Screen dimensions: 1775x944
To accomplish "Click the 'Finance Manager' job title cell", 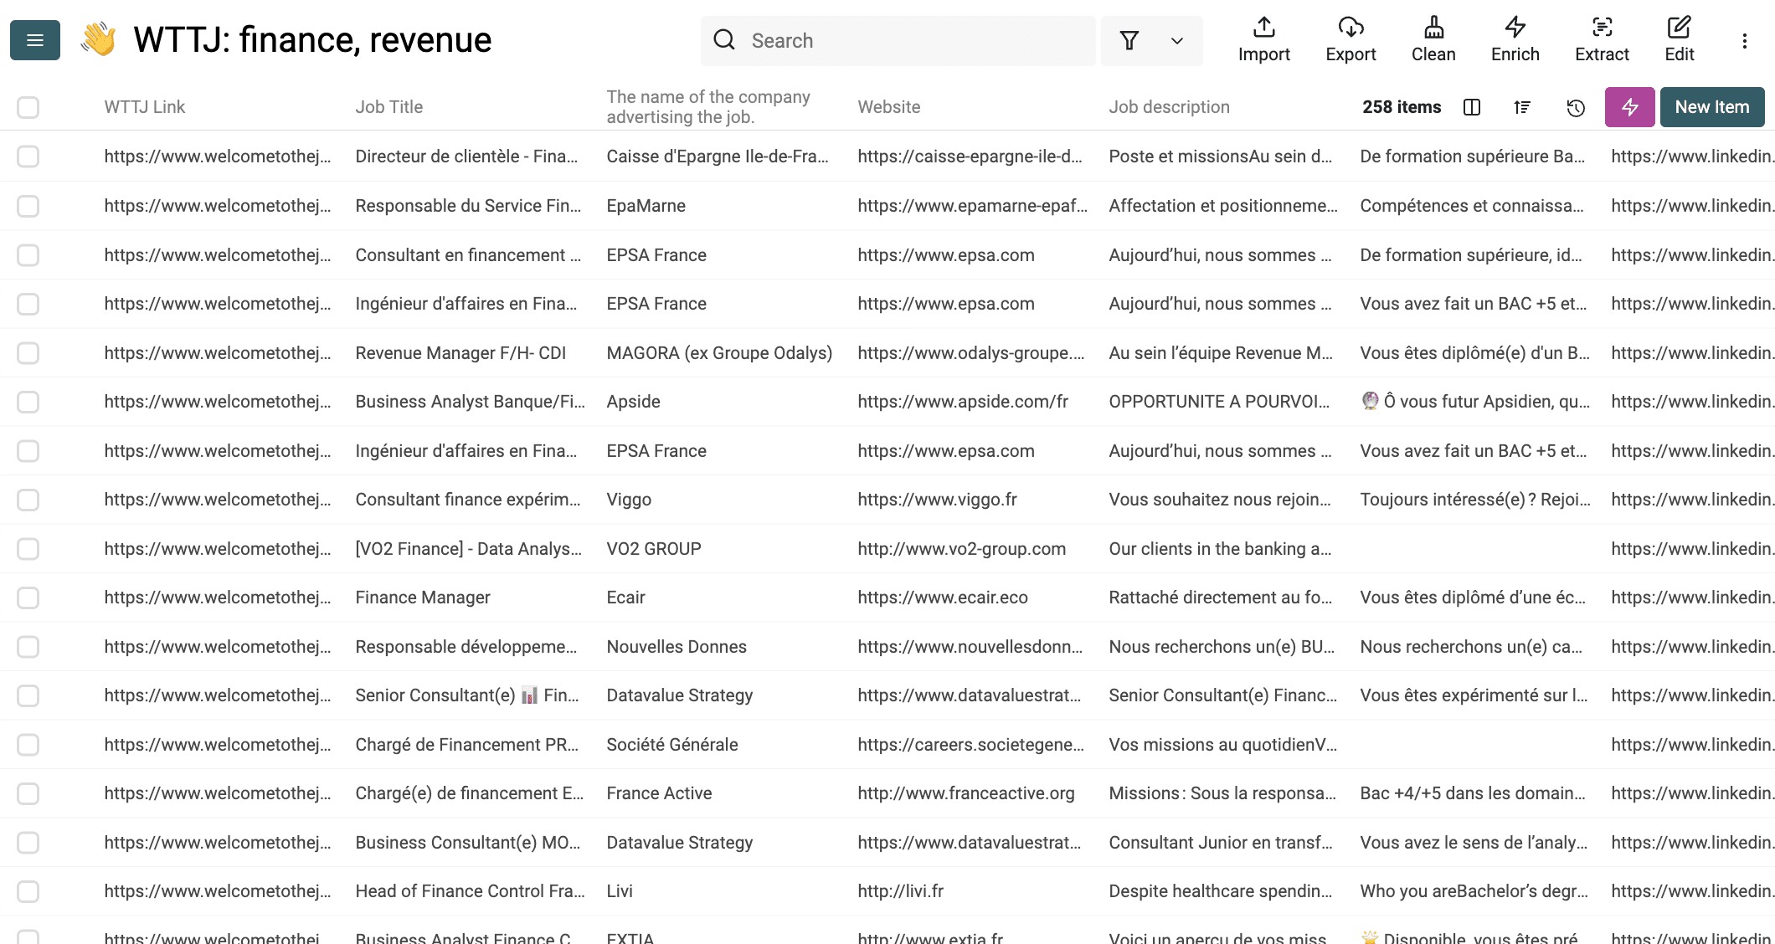I will coord(423,598).
